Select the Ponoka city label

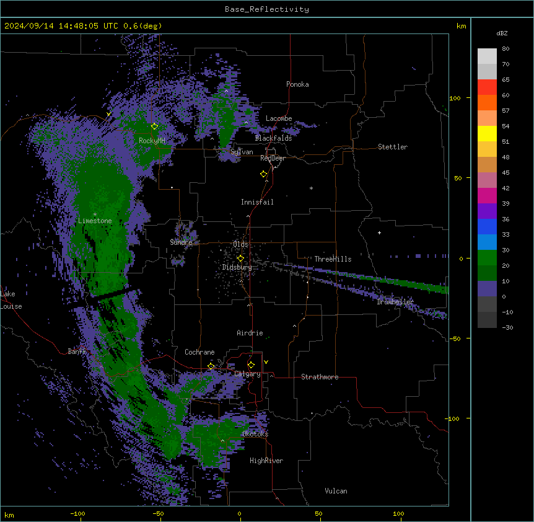297,84
